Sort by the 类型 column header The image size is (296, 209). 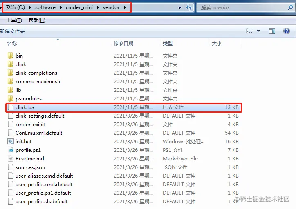pyautogui.click(x=168, y=44)
